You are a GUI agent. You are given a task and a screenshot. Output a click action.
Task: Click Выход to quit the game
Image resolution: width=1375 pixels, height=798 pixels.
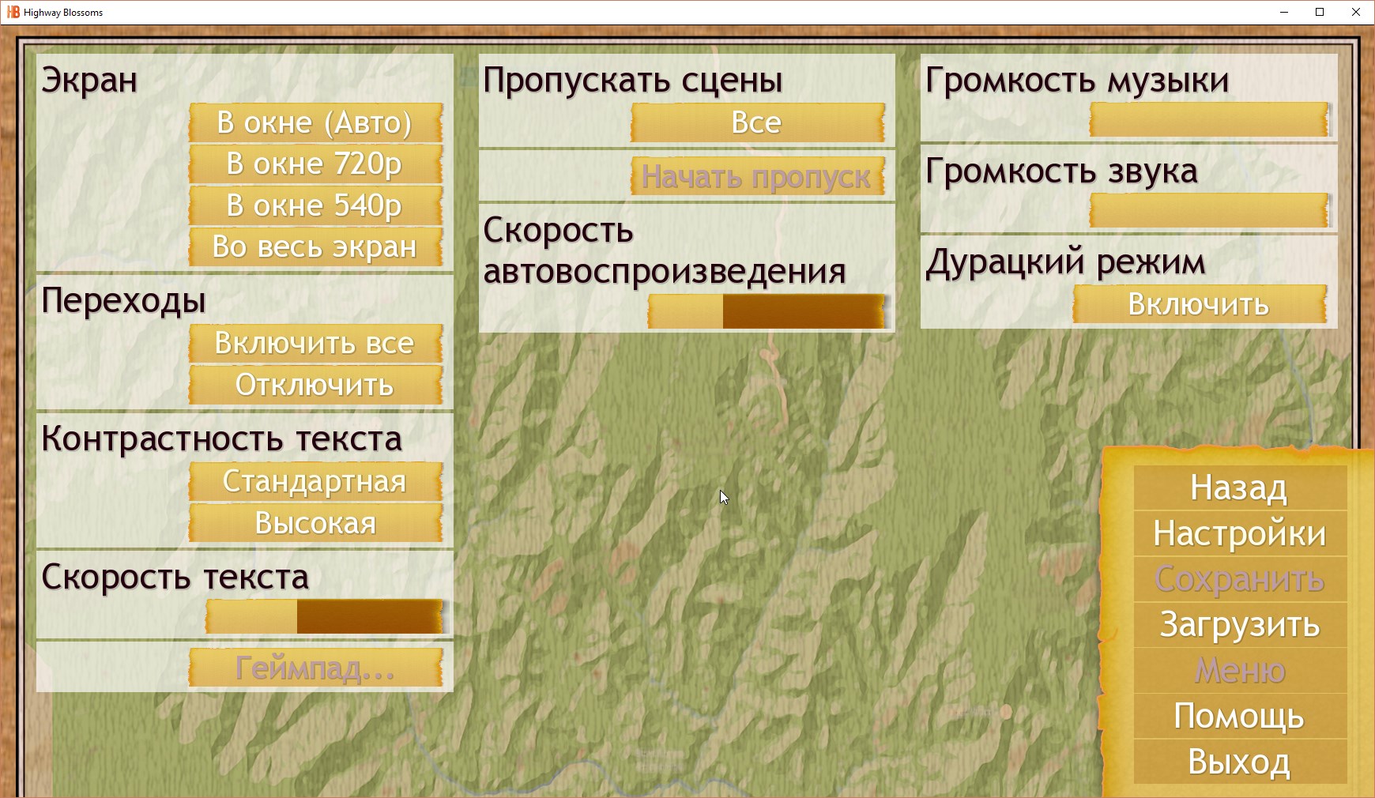click(x=1240, y=762)
